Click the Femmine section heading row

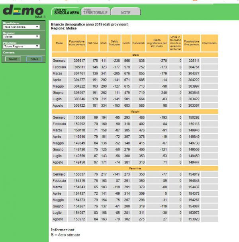tap(135, 169)
